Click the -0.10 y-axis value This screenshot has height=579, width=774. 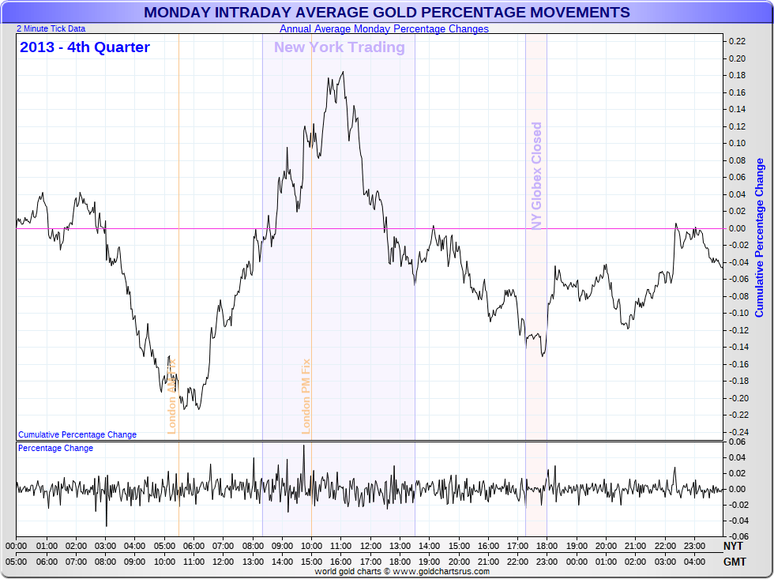[x=738, y=313]
